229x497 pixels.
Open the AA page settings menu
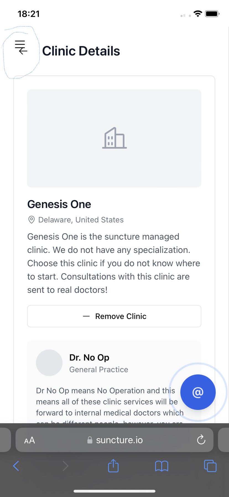30,440
